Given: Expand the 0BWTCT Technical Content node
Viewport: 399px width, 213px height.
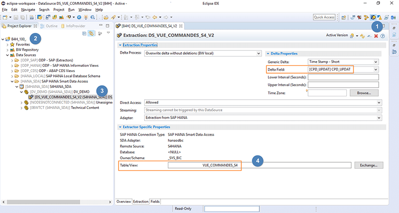Looking at the screenshot, I should click(22, 108).
